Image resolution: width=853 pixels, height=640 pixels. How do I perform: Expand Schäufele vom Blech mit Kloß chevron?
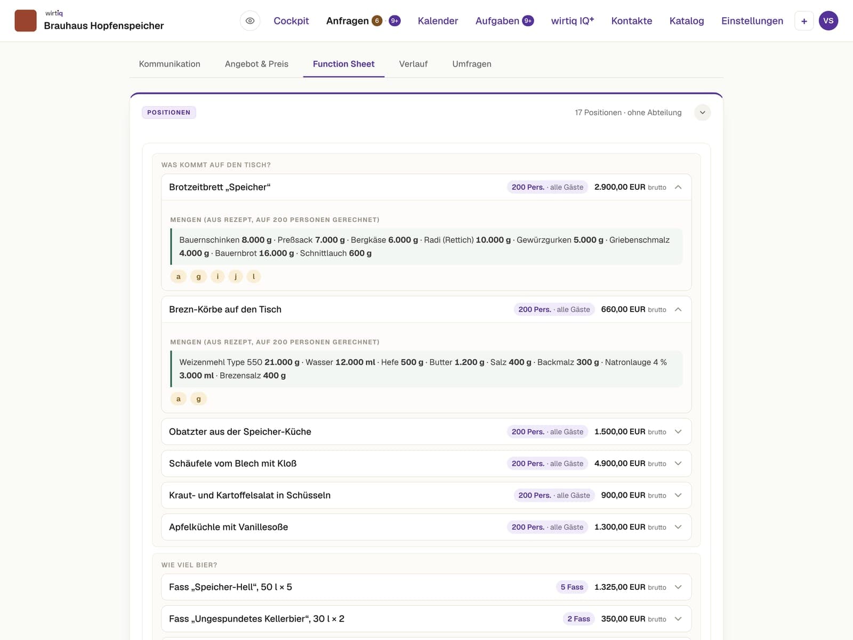coord(678,463)
